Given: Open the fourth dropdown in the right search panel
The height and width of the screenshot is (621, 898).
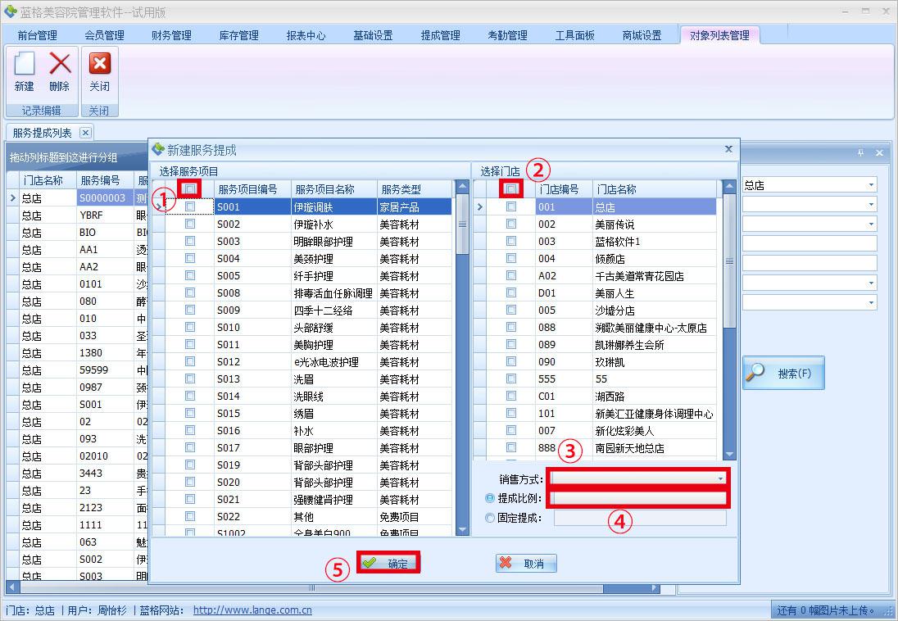Looking at the screenshot, I should 871,283.
